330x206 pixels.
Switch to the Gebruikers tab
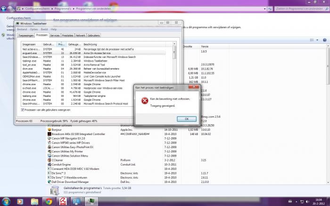tap(94, 35)
